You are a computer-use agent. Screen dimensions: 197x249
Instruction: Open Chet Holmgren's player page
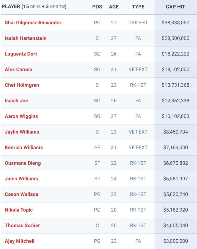[22, 85]
